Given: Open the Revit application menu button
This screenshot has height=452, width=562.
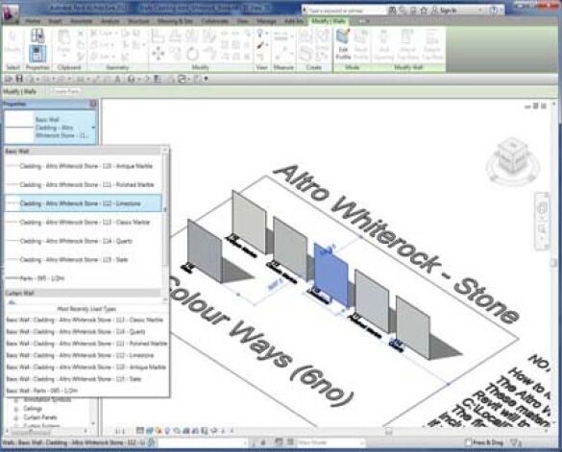Looking at the screenshot, I should pyautogui.click(x=9, y=12).
